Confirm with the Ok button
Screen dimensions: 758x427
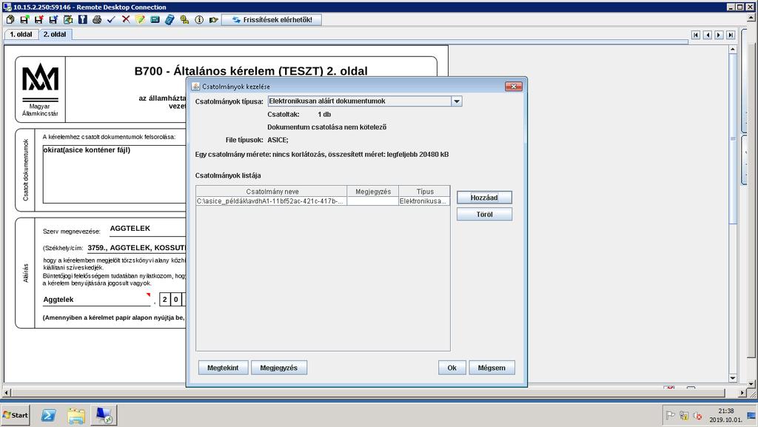tap(452, 368)
